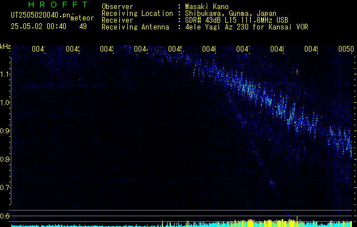Click the 0047 time axis label
Viewport: 357px width, 227px height.
click(x=243, y=49)
